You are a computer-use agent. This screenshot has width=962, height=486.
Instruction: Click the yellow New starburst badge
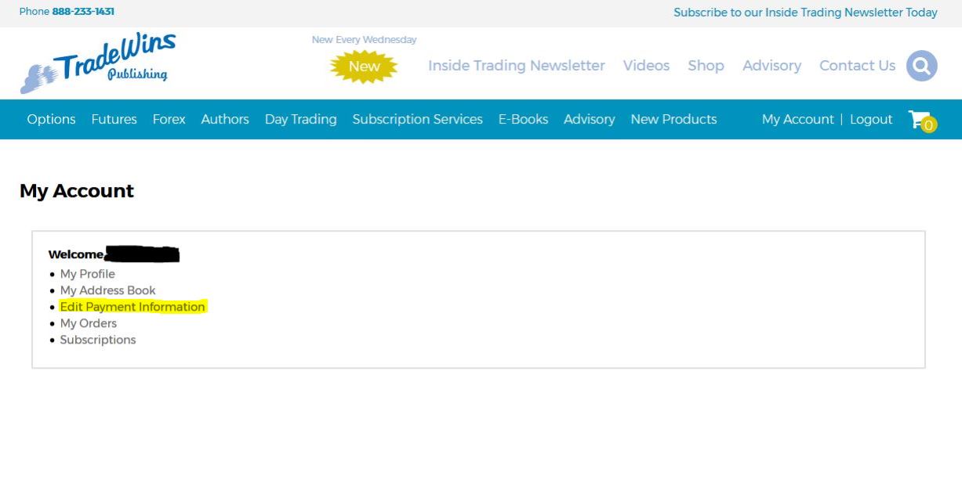(364, 67)
